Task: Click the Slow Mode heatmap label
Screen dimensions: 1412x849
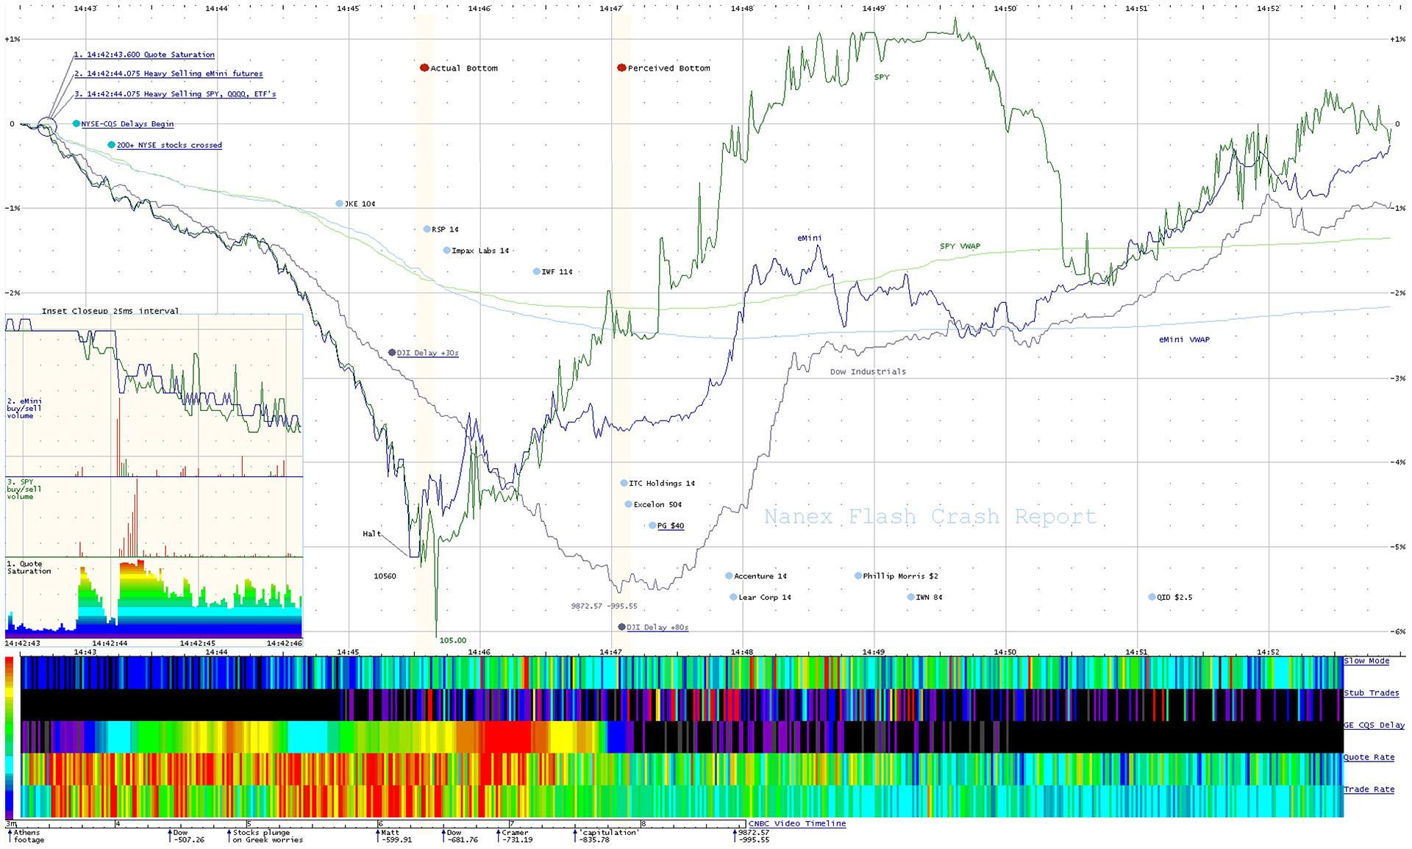Action: pyautogui.click(x=1366, y=661)
